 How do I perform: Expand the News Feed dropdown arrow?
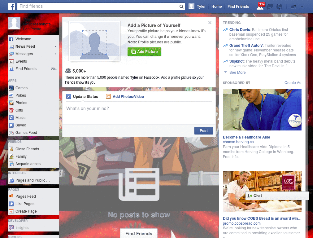coord(55,46)
